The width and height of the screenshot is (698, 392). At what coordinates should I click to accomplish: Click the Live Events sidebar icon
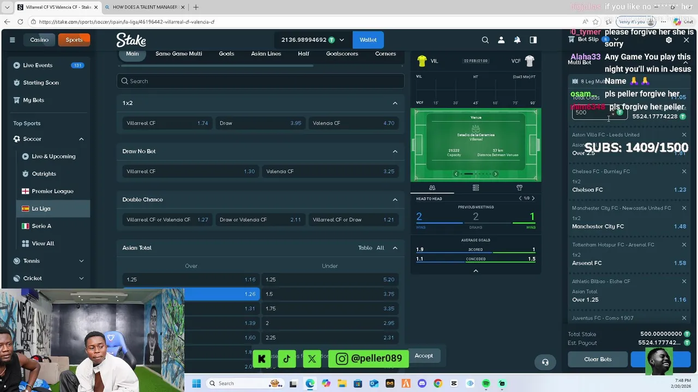pos(16,65)
